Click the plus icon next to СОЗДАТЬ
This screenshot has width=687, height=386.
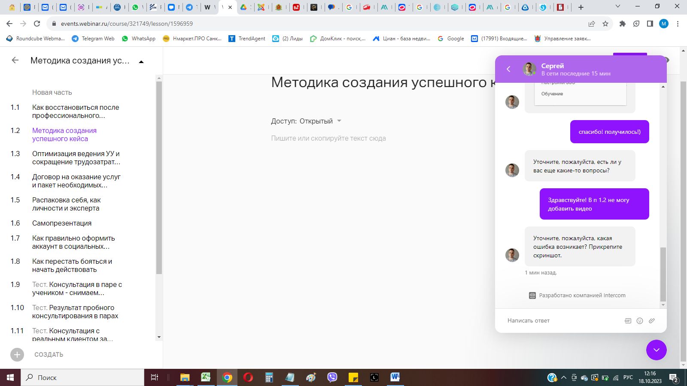coord(17,355)
